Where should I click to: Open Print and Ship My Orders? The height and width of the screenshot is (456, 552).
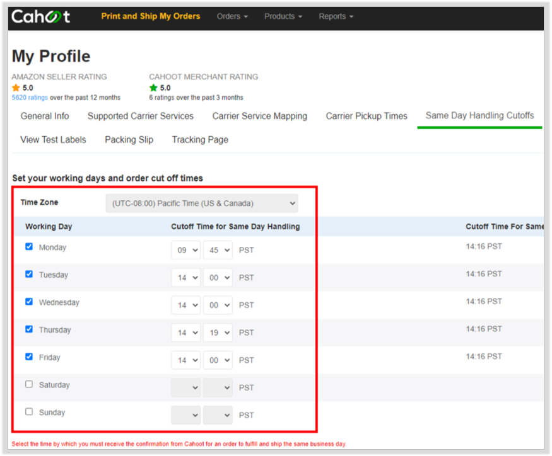[x=151, y=16]
